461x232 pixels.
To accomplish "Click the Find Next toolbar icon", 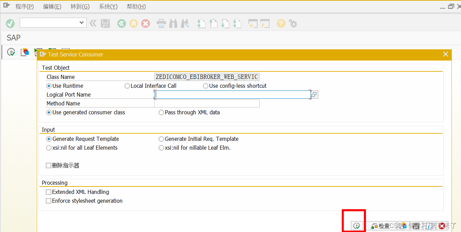I will click(x=185, y=23).
